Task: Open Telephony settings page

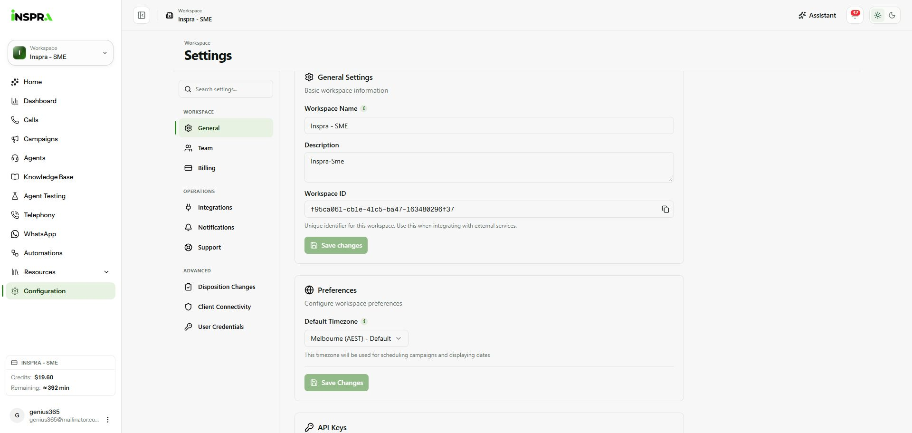Action: tap(60, 215)
